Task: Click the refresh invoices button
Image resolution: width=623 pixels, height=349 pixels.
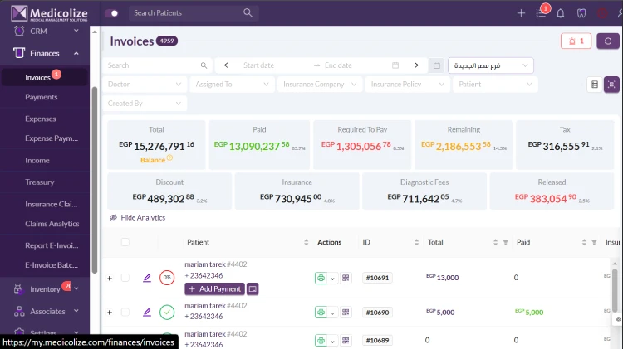Action: (608, 41)
